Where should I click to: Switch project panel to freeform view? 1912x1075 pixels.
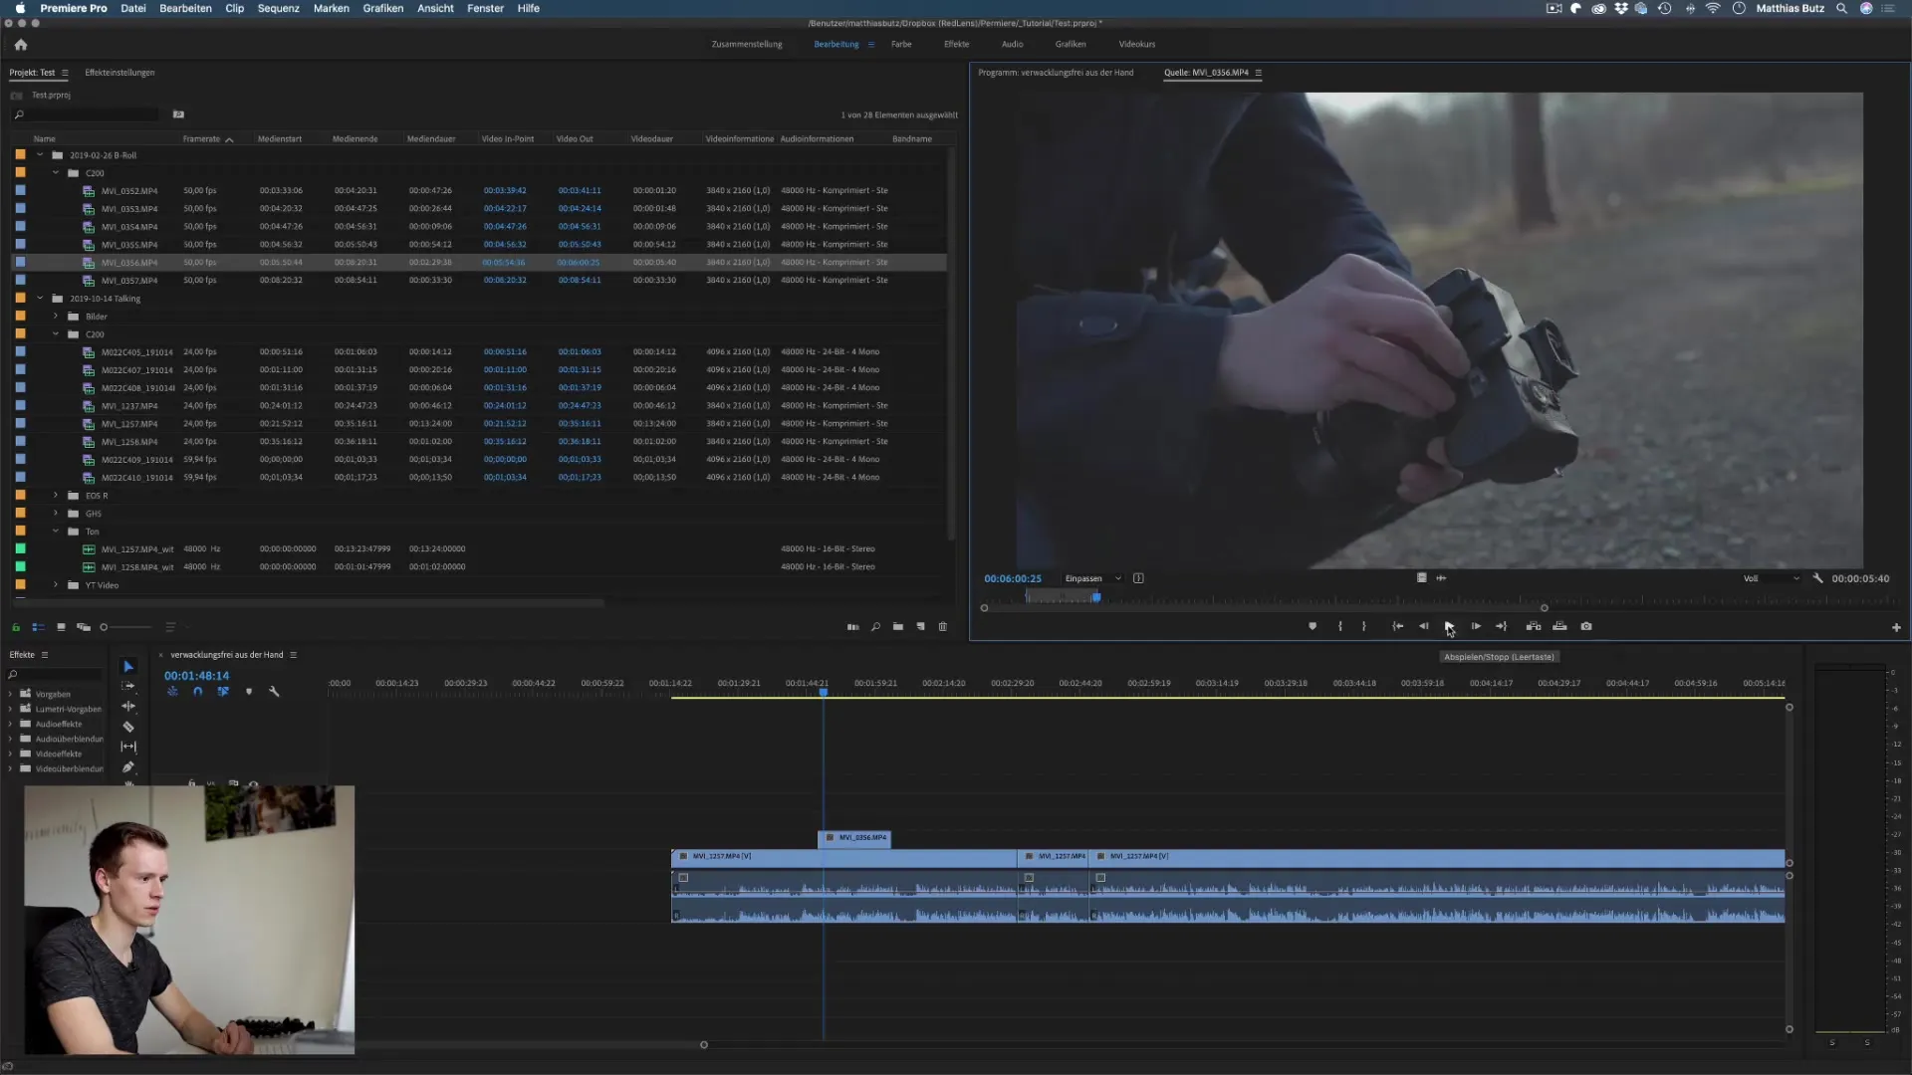84,627
